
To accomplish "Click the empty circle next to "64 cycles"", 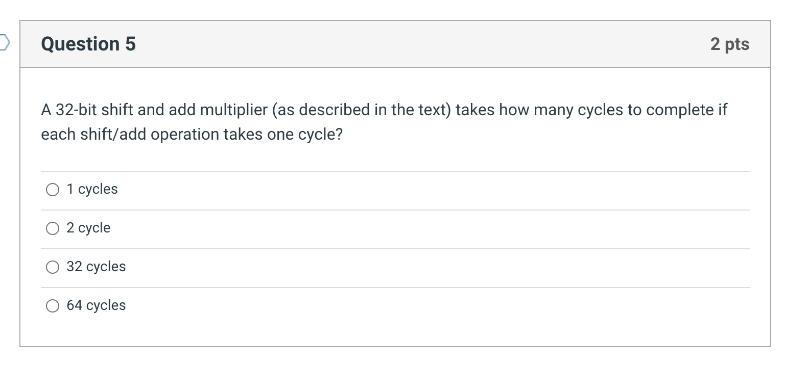I will pyautogui.click(x=53, y=305).
